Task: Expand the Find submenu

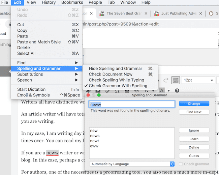Action: point(46,63)
